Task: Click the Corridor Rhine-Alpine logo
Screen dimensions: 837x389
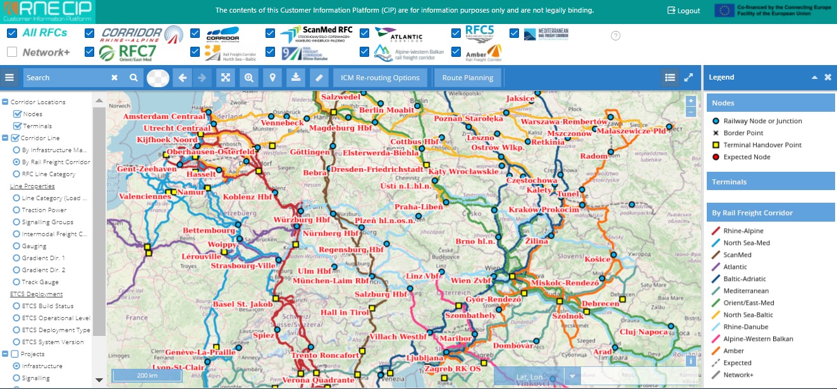Action: click(x=142, y=33)
